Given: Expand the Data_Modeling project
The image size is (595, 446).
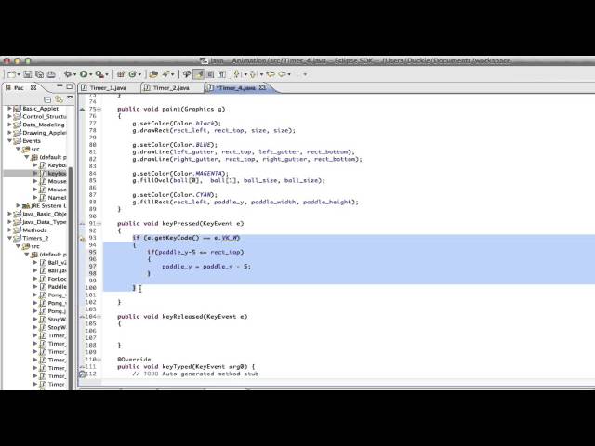Looking at the screenshot, I should [9, 125].
